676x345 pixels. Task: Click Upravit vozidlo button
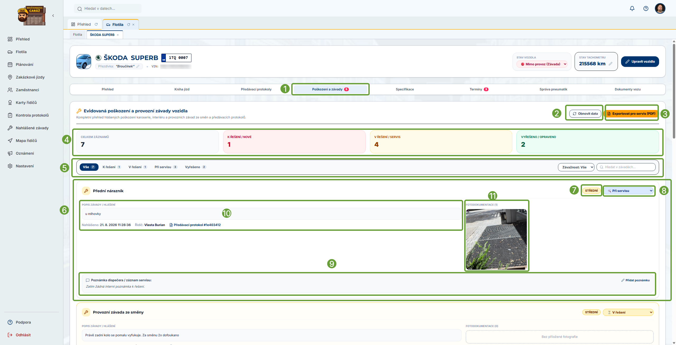(x=640, y=62)
